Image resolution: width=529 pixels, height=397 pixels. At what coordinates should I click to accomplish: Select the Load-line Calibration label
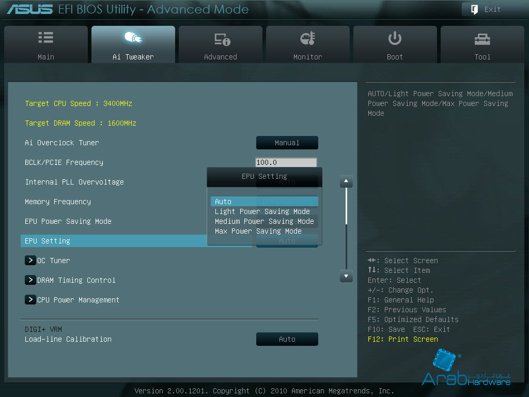[x=68, y=339]
